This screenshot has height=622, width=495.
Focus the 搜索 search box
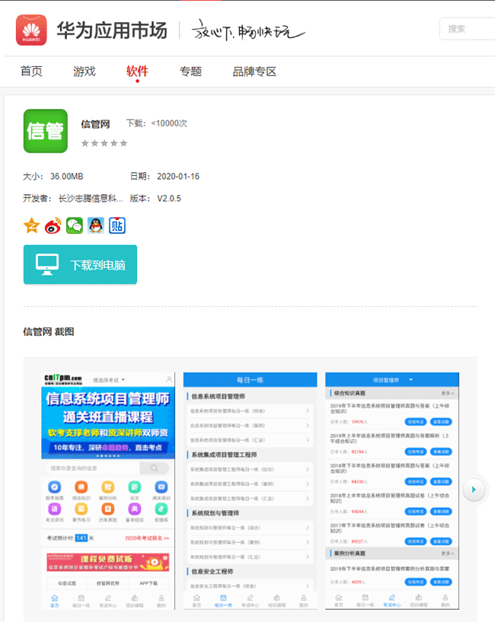[x=467, y=29]
